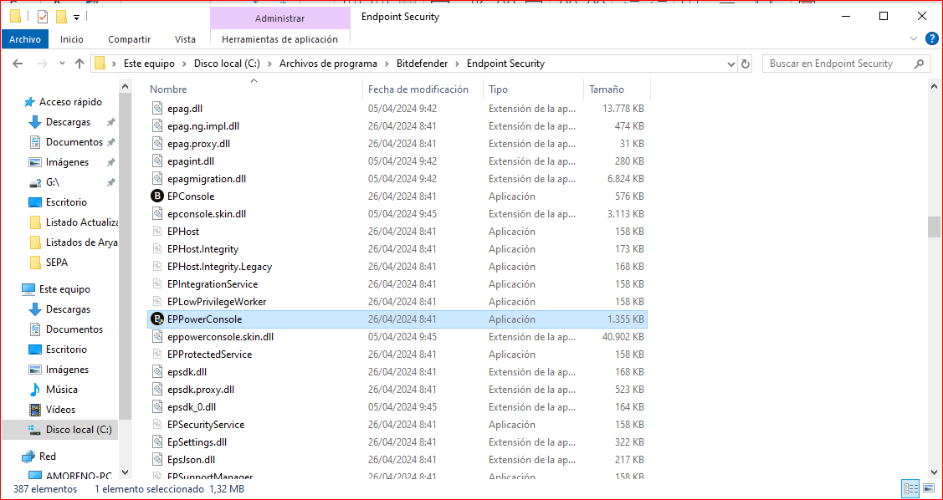Viewport: 943px width, 500px height.
Task: Open the address bar history dropdown
Action: [x=731, y=64]
